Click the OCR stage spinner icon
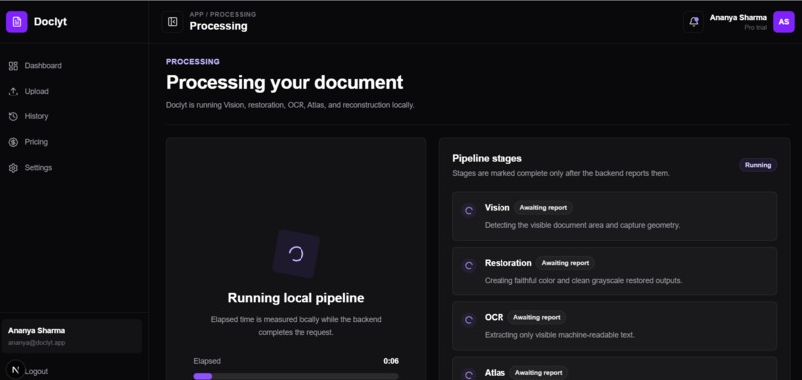Image resolution: width=802 pixels, height=380 pixels. coord(468,320)
